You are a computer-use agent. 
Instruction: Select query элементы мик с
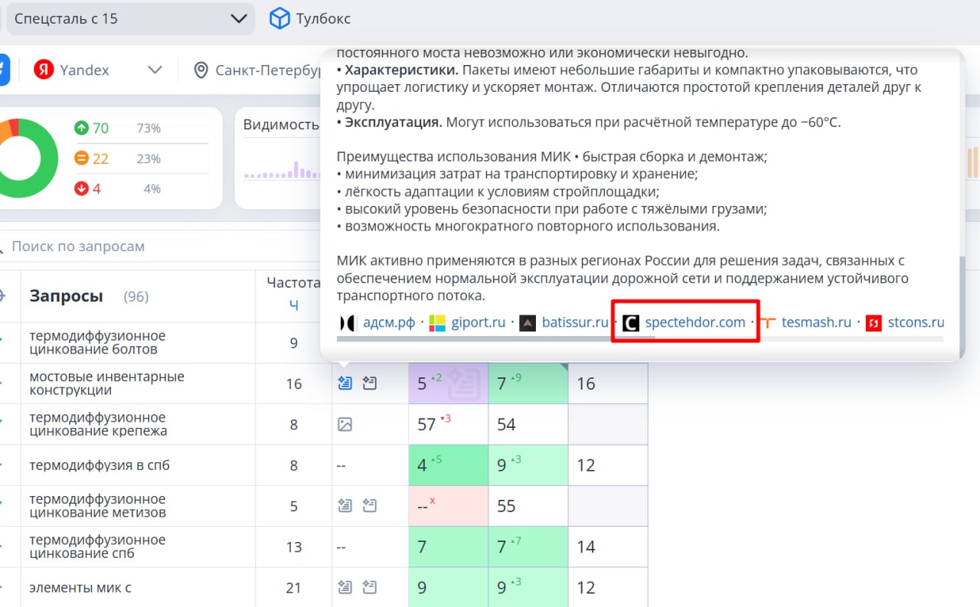tap(80, 587)
